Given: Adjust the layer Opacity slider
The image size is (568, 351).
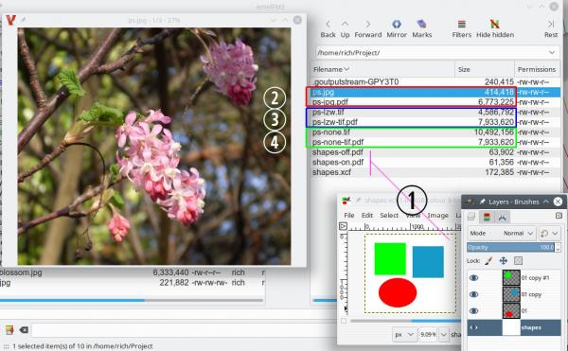Looking at the screenshot, I should point(511,248).
